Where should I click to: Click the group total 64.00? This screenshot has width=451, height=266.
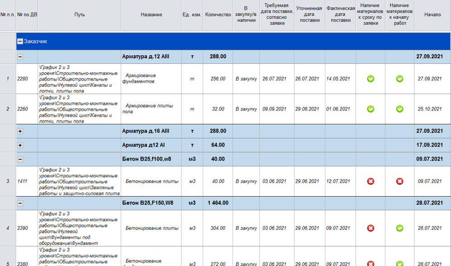(x=218, y=145)
